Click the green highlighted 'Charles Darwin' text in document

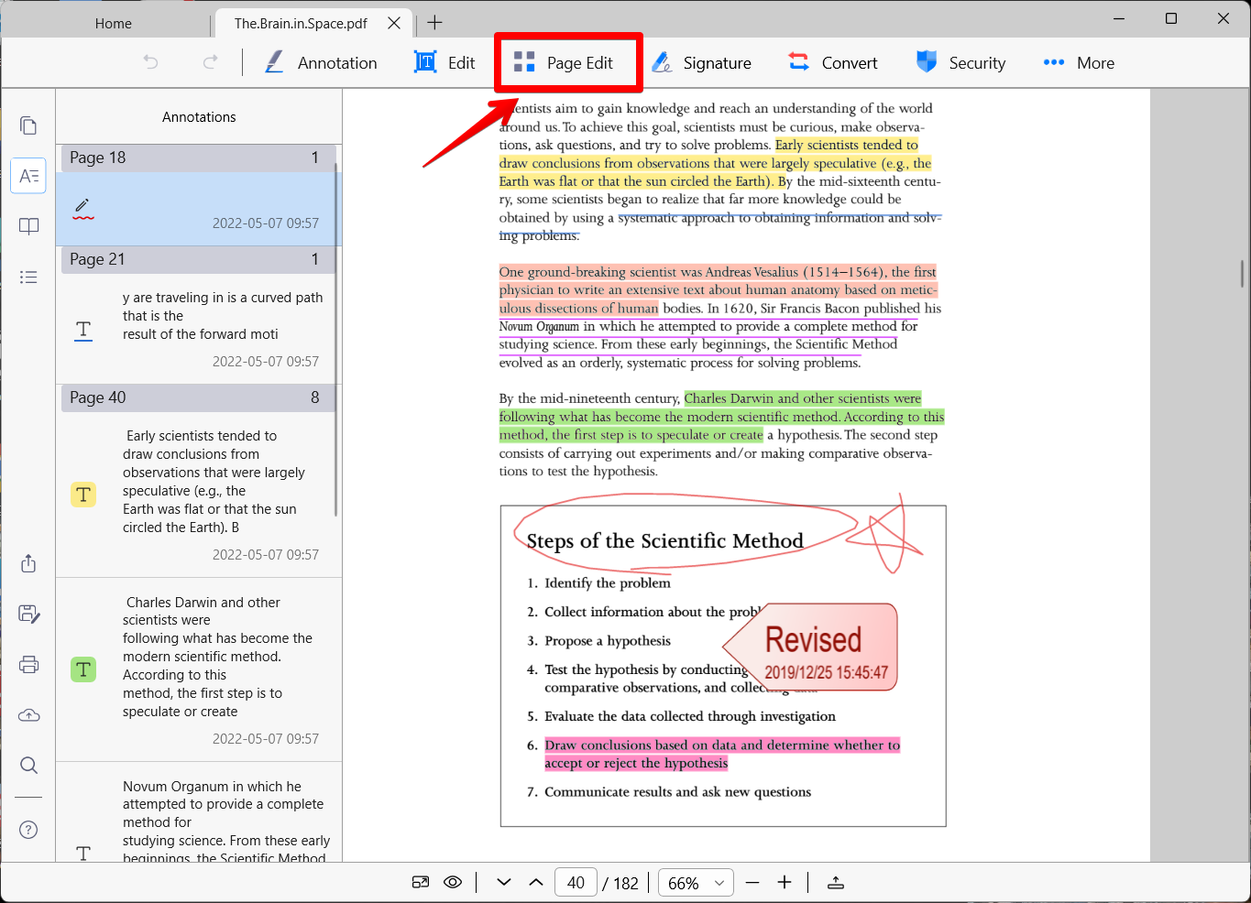[802, 398]
